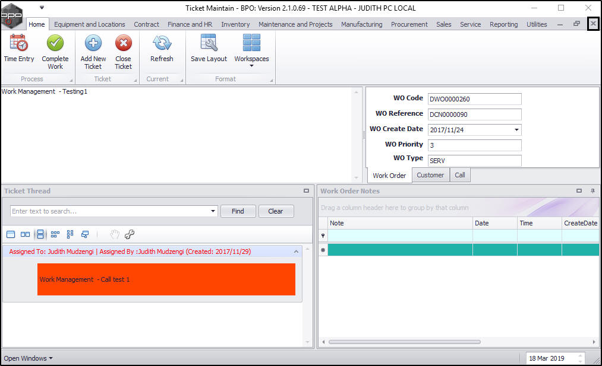Click the WO Code field
This screenshot has width=602, height=366.
(475, 99)
